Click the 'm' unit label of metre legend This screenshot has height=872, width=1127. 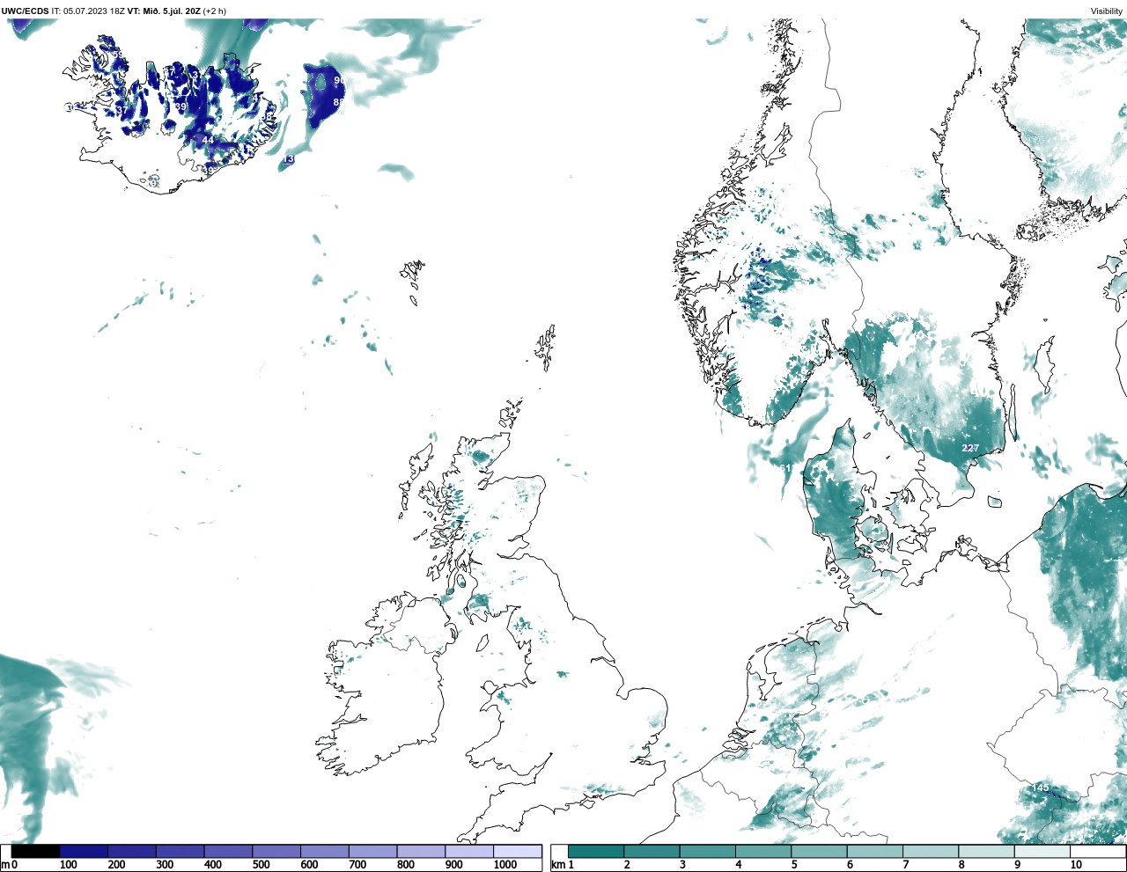click(5, 865)
